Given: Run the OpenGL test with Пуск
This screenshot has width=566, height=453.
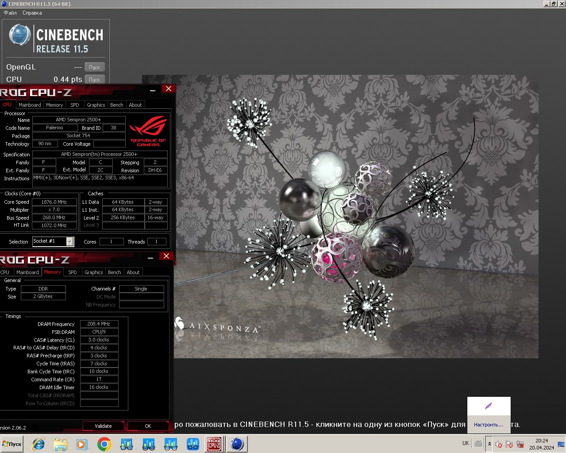Looking at the screenshot, I should (95, 67).
